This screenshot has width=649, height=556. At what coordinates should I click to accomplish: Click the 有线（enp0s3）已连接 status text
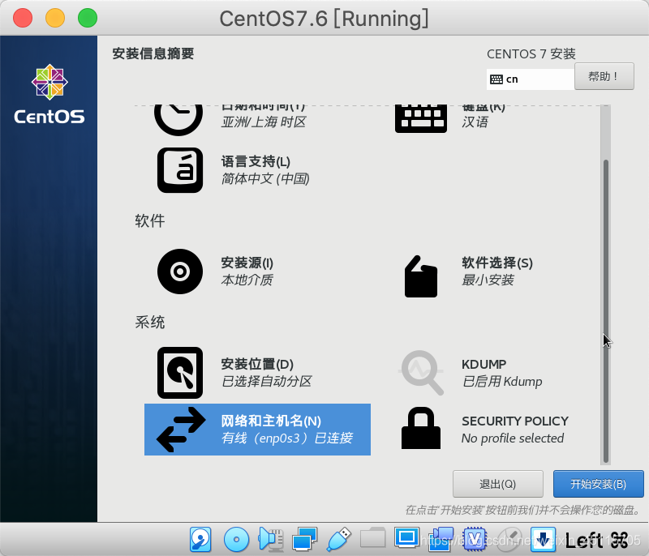(x=287, y=438)
